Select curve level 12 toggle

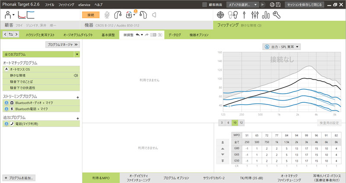pyautogui.click(x=241, y=123)
